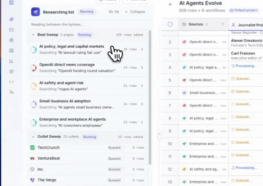
Task: Open the code brackets sidebar icon
Action: 11,82
